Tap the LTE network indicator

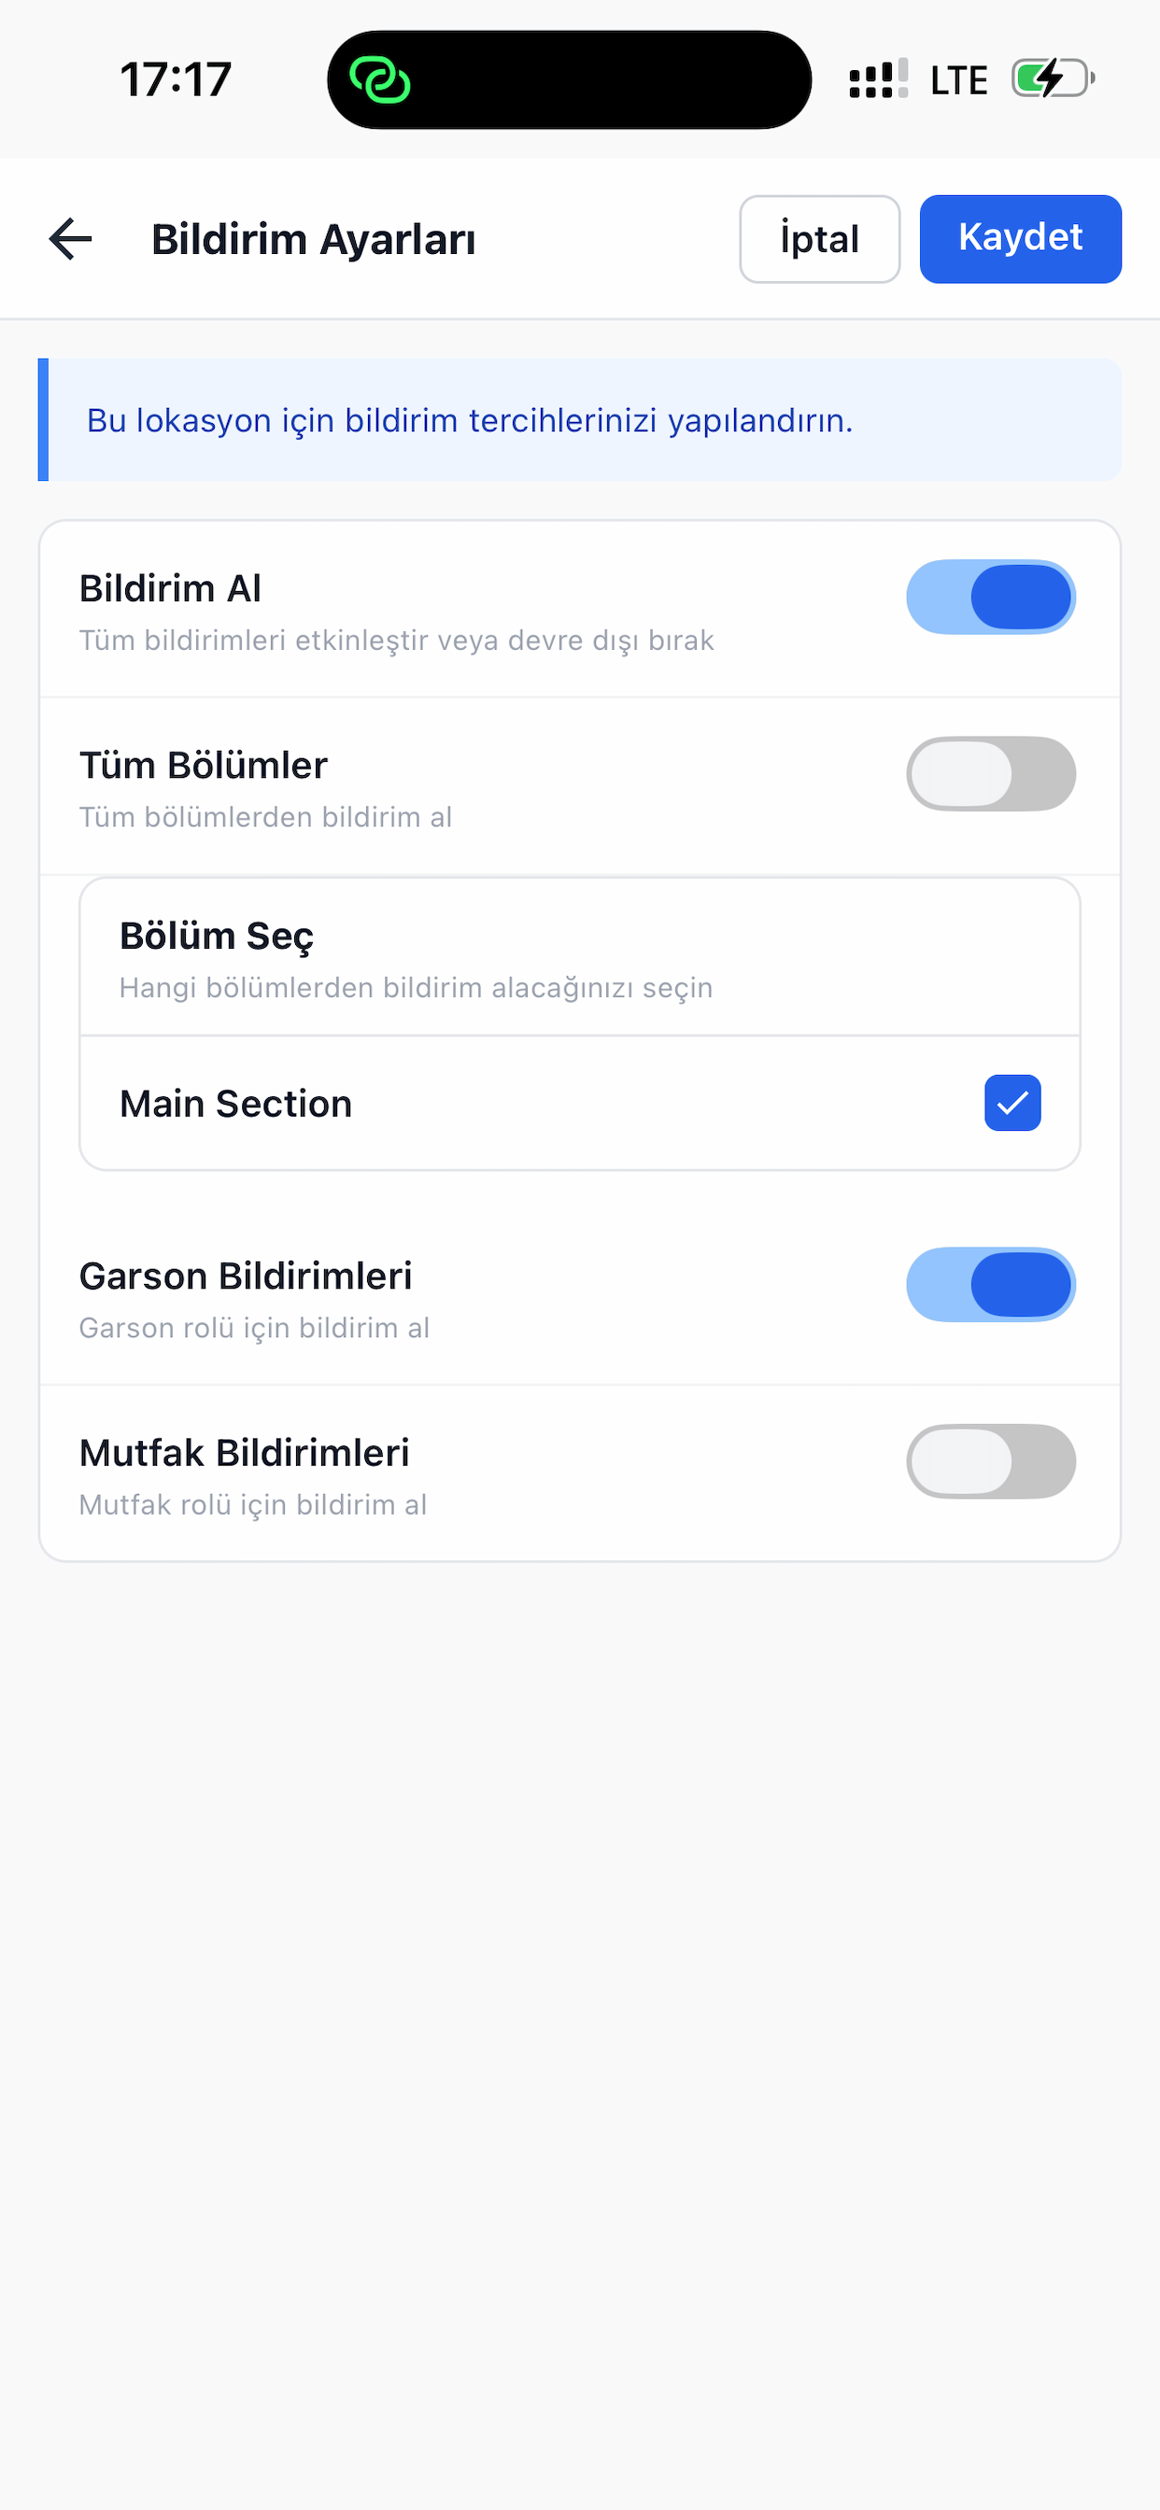tap(959, 80)
